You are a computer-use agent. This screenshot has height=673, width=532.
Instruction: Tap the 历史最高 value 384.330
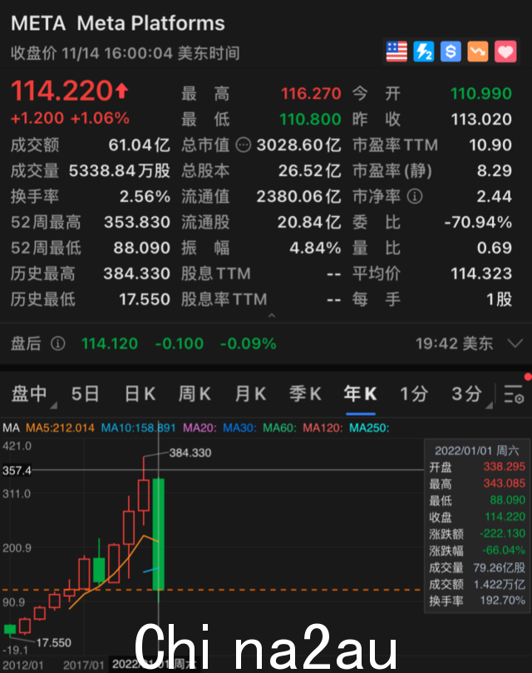[137, 274]
